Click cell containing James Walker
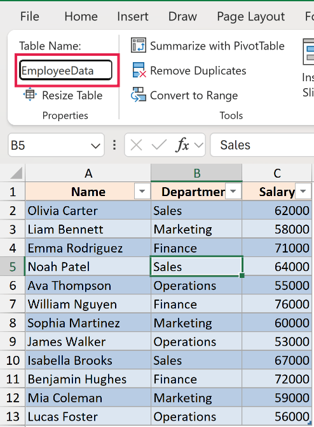314x427 pixels. click(x=88, y=341)
